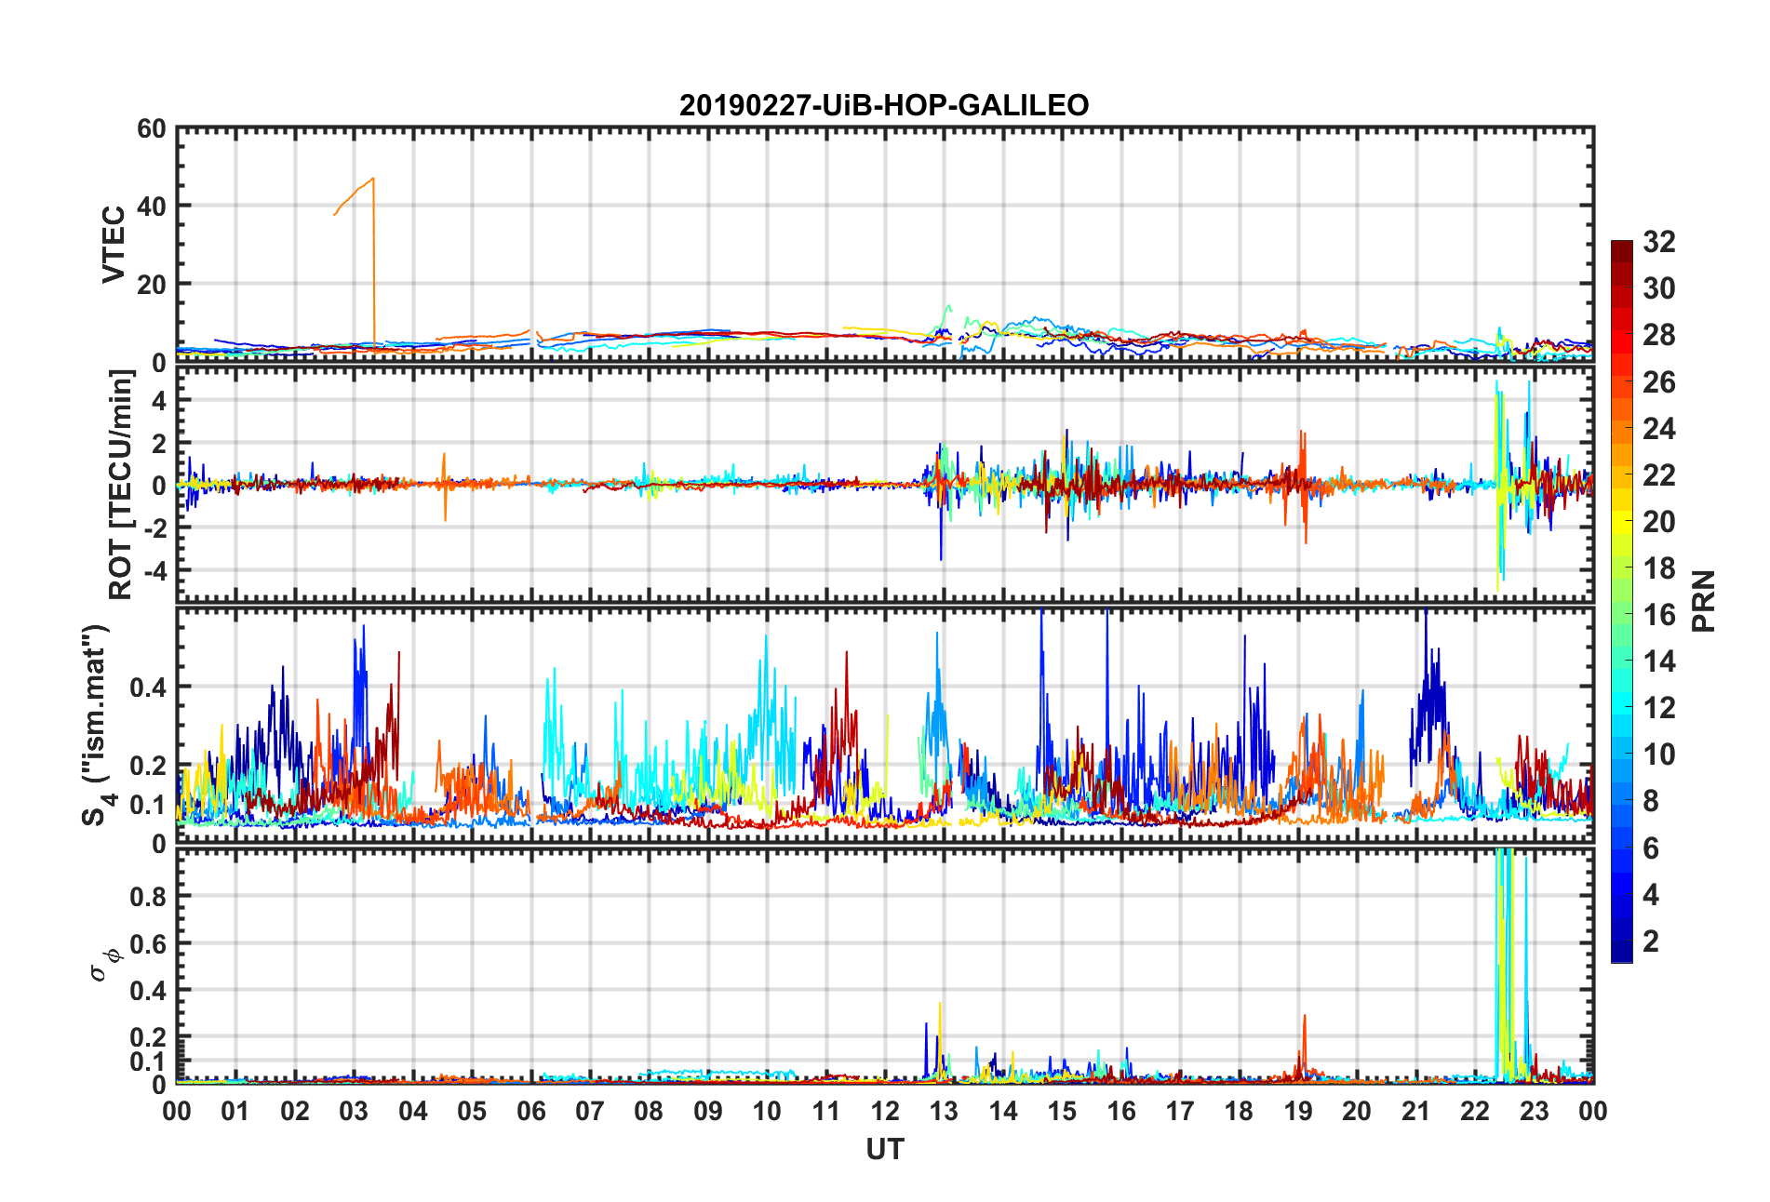This screenshot has width=1770, height=1202.
Task: Click the 32 label on the PRN colorbar
Action: pyautogui.click(x=1658, y=242)
